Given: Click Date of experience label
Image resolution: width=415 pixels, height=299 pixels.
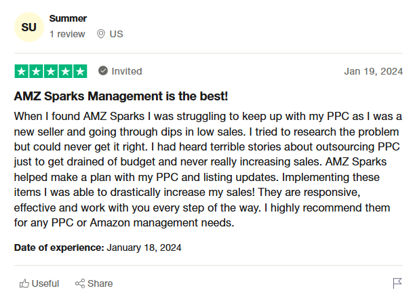Looking at the screenshot, I should coord(59,247).
